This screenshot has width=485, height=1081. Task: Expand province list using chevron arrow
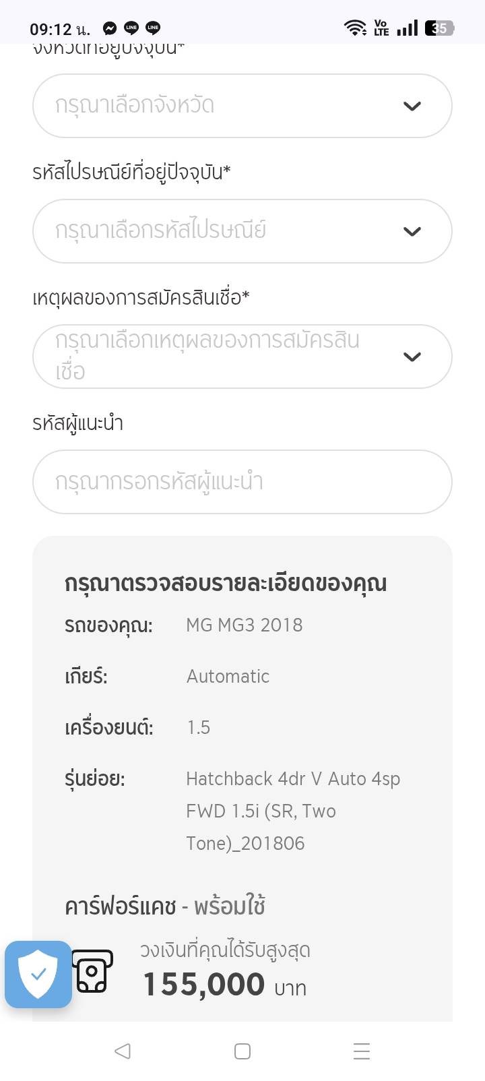pyautogui.click(x=412, y=106)
